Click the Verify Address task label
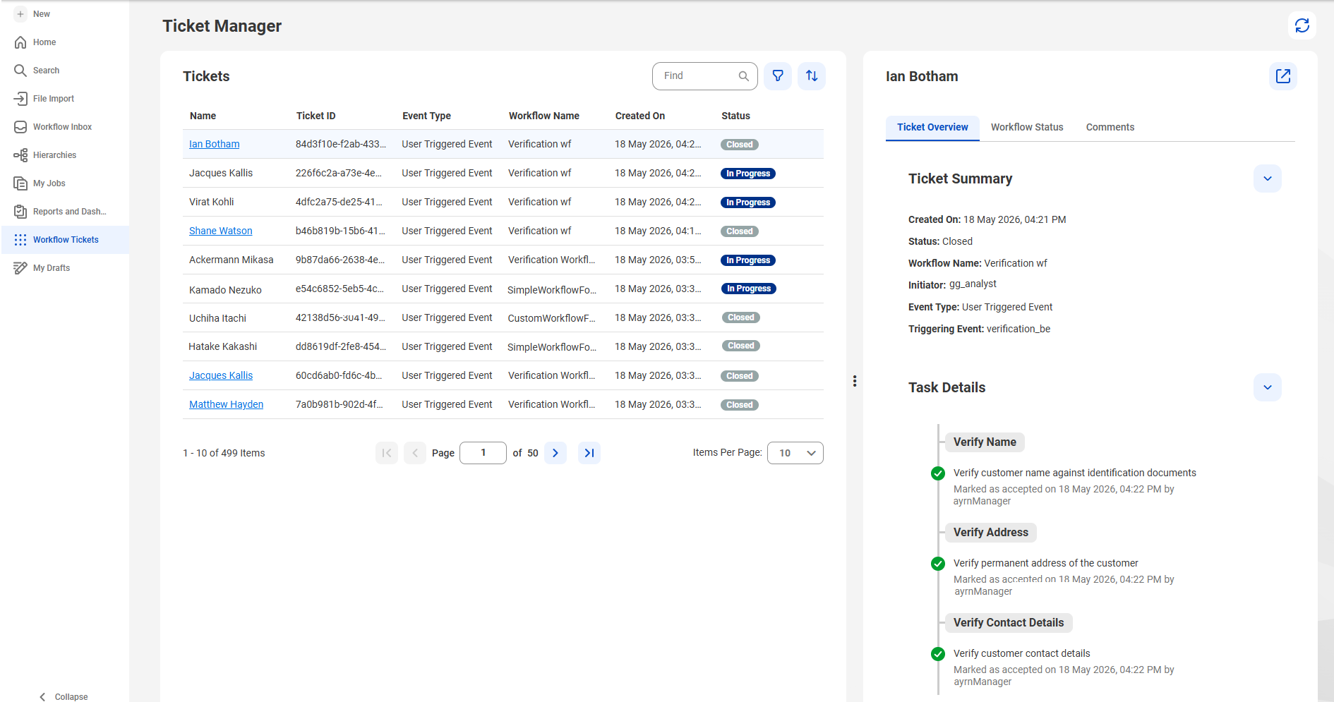The height and width of the screenshot is (702, 1334). pos(991,533)
